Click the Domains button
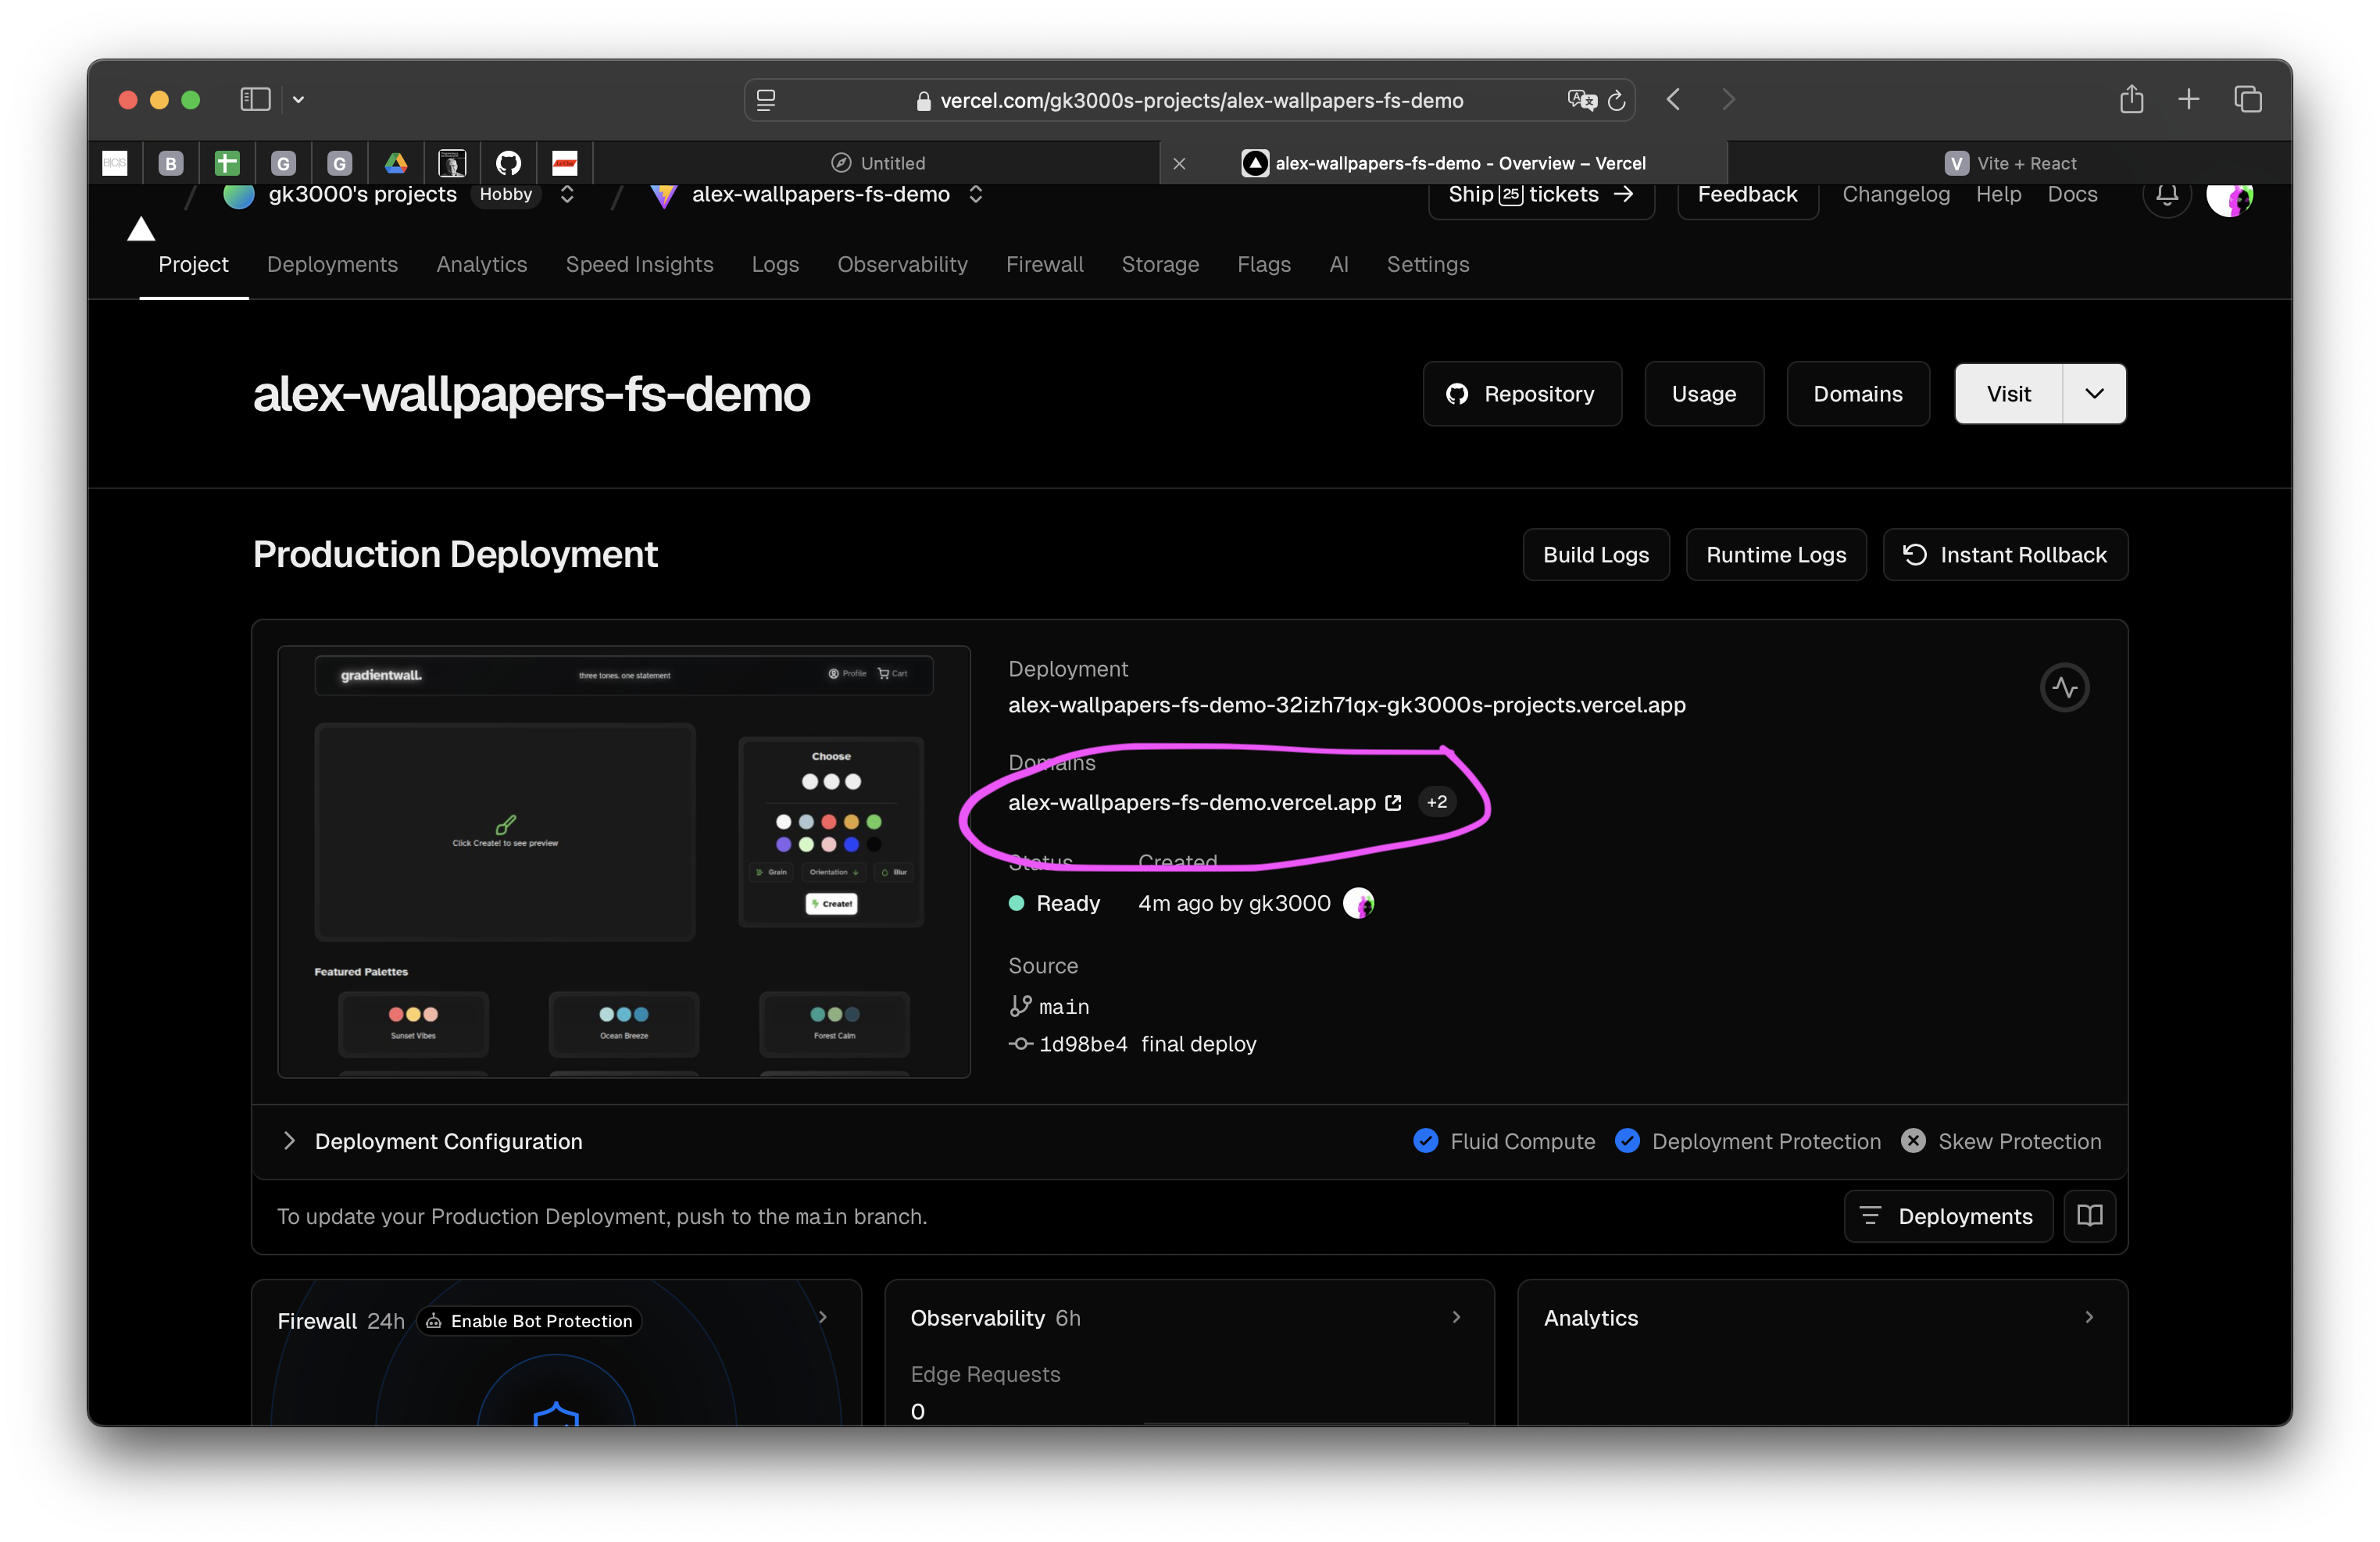 (x=1857, y=394)
